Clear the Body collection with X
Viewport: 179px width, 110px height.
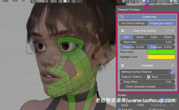coord(172,77)
